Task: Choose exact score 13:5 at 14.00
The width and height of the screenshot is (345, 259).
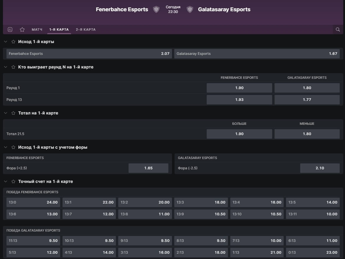Action: [313, 202]
